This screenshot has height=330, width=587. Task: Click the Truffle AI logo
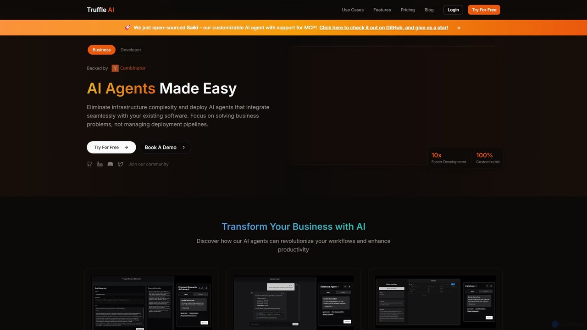point(100,10)
